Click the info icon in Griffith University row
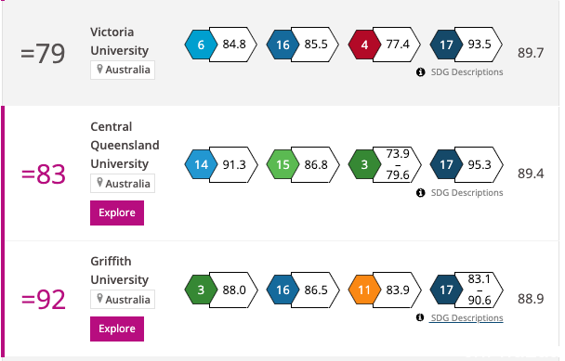Screen dimensions: 565x361 coord(420,317)
